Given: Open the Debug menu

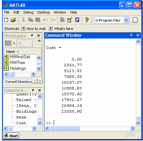Looking at the screenshot, I should click(29, 12).
